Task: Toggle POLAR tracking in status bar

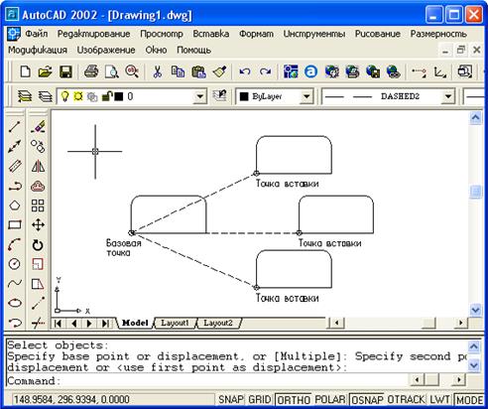Action: [x=329, y=400]
